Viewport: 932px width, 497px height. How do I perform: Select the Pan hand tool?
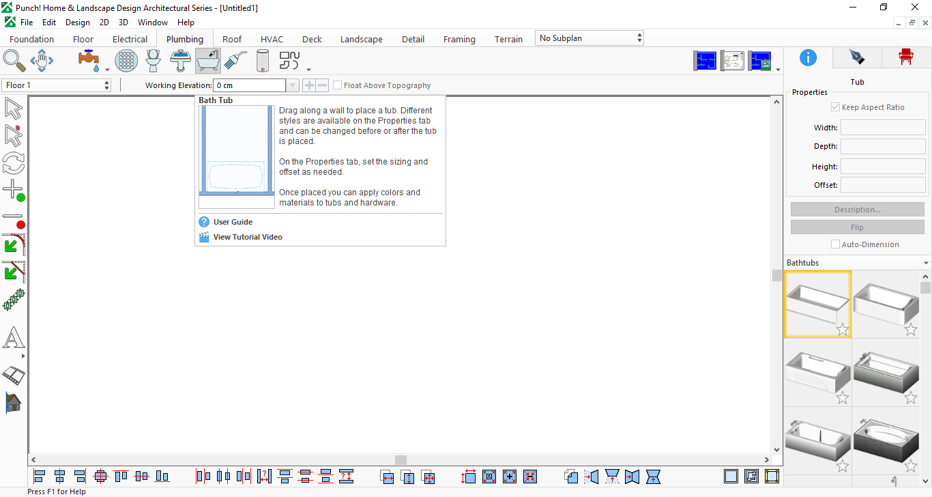tap(42, 60)
